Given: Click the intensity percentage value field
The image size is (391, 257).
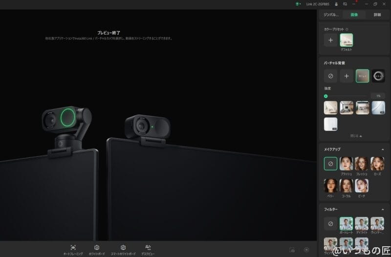Looking at the screenshot, I should 378,96.
